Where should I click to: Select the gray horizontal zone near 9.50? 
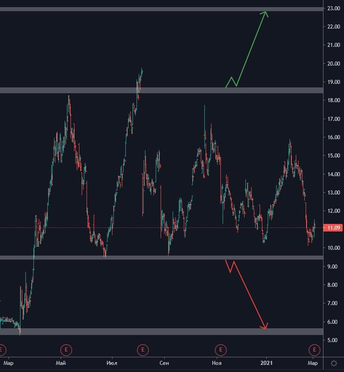click(x=162, y=257)
